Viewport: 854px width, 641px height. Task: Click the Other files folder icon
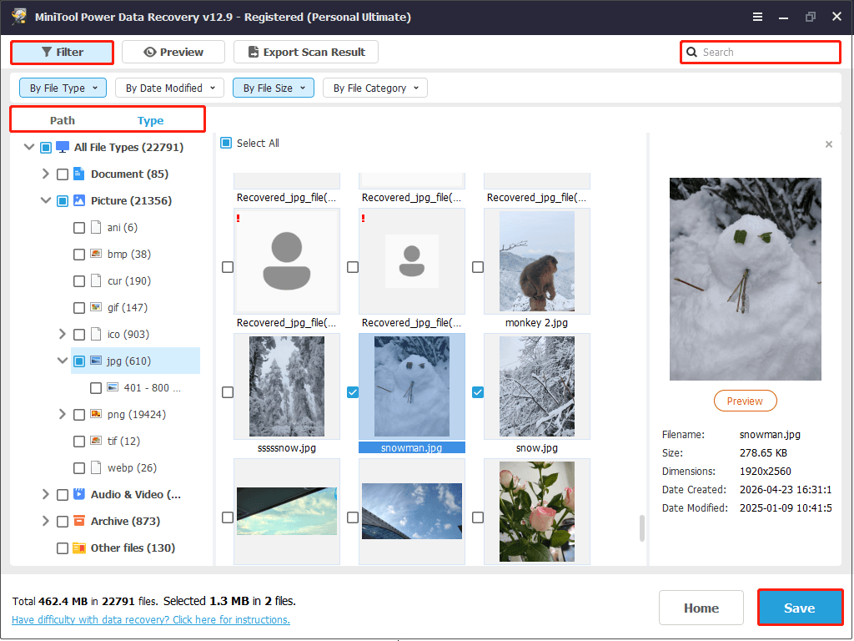point(79,548)
